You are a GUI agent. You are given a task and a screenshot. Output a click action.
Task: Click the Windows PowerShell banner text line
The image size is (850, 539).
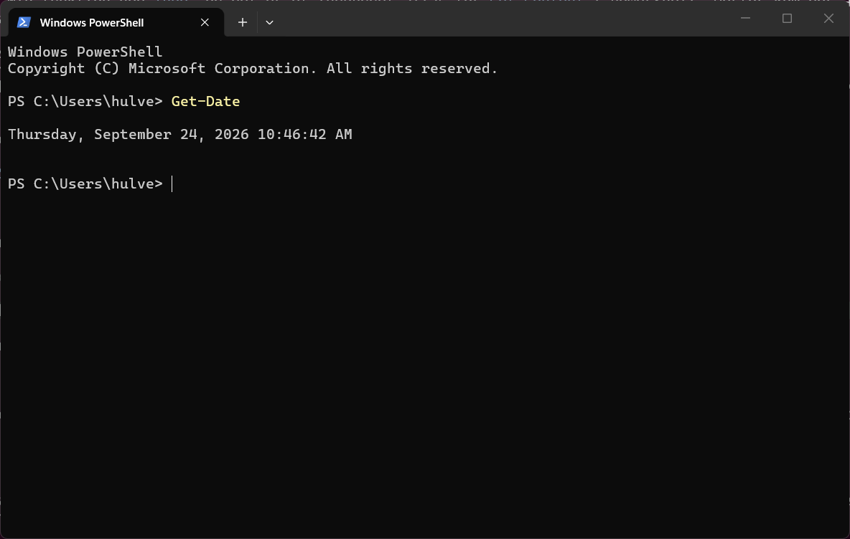[85, 52]
